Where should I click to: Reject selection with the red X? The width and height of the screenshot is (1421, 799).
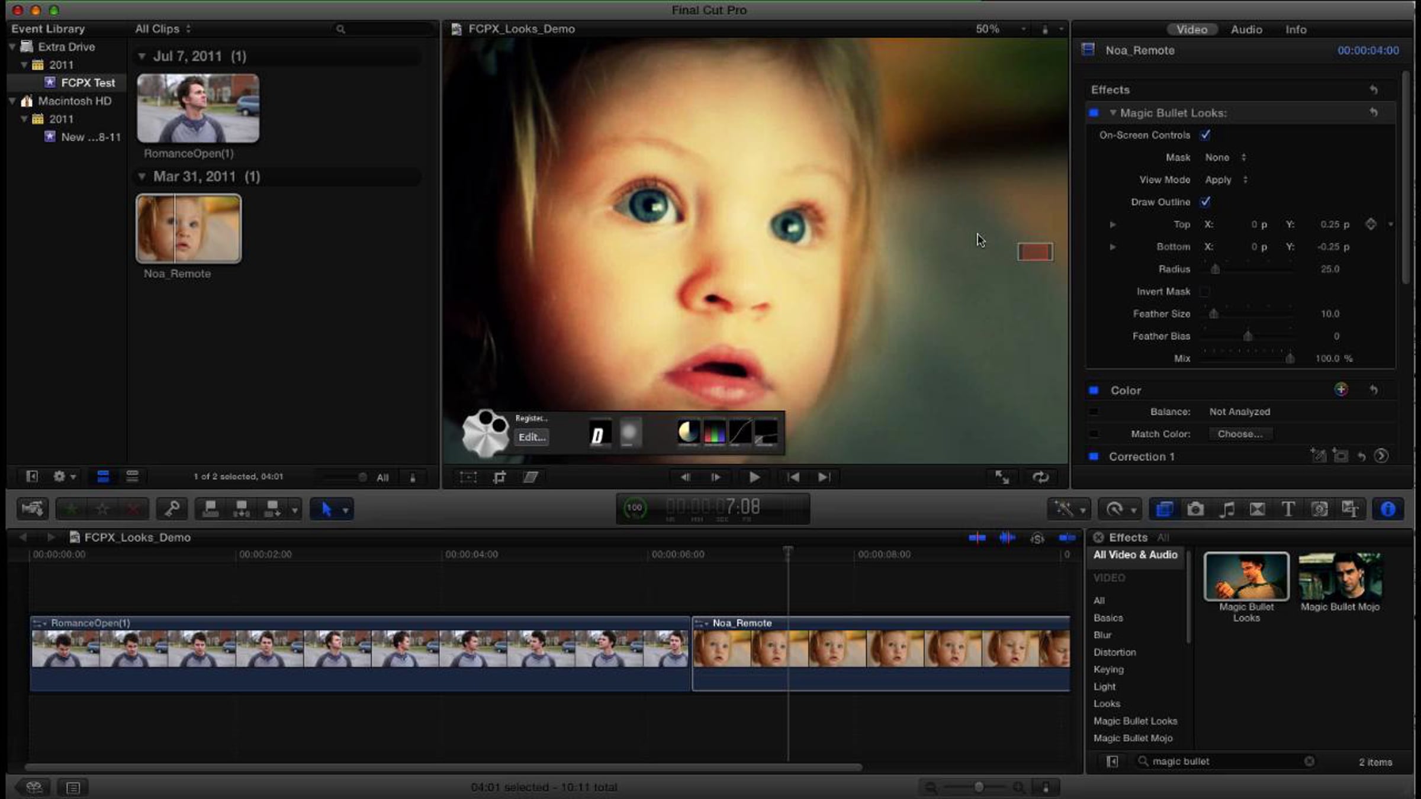(x=133, y=508)
